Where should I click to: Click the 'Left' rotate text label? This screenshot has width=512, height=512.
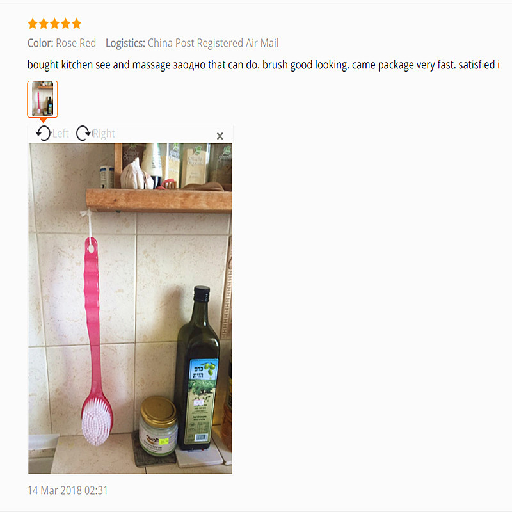click(x=60, y=134)
